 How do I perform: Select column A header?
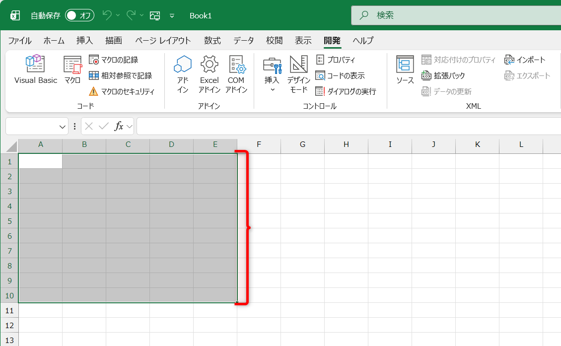point(40,144)
